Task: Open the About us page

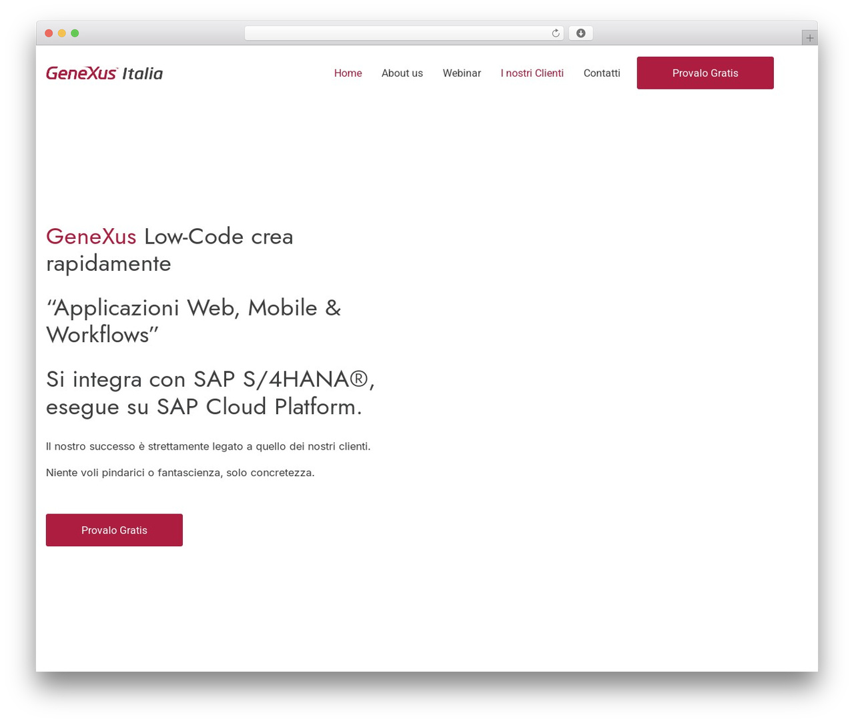Action: tap(402, 73)
